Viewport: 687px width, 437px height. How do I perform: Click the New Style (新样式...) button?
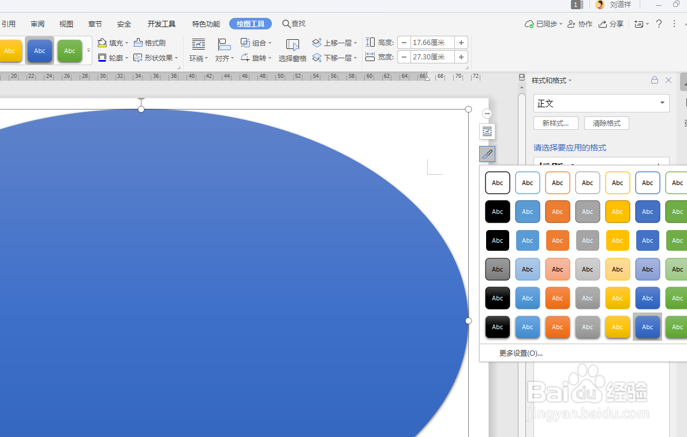click(555, 123)
